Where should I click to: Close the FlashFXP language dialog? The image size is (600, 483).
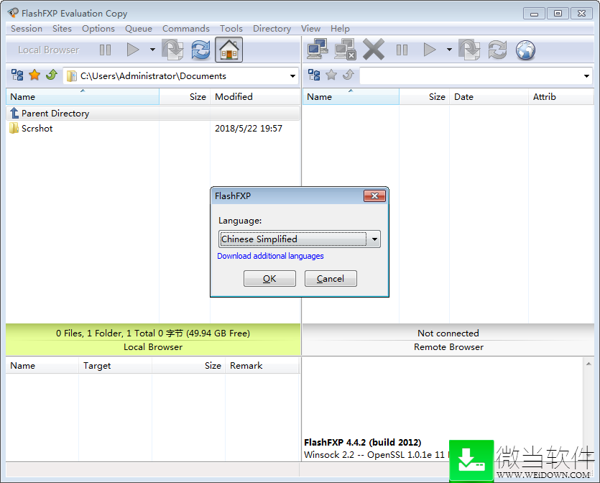tap(374, 196)
